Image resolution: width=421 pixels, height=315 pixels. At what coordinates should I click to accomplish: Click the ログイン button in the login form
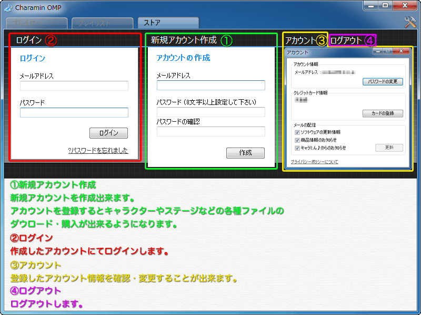(108, 133)
